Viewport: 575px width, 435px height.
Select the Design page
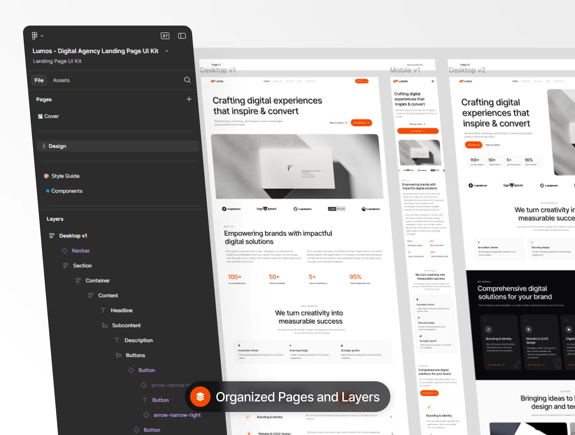118,146
